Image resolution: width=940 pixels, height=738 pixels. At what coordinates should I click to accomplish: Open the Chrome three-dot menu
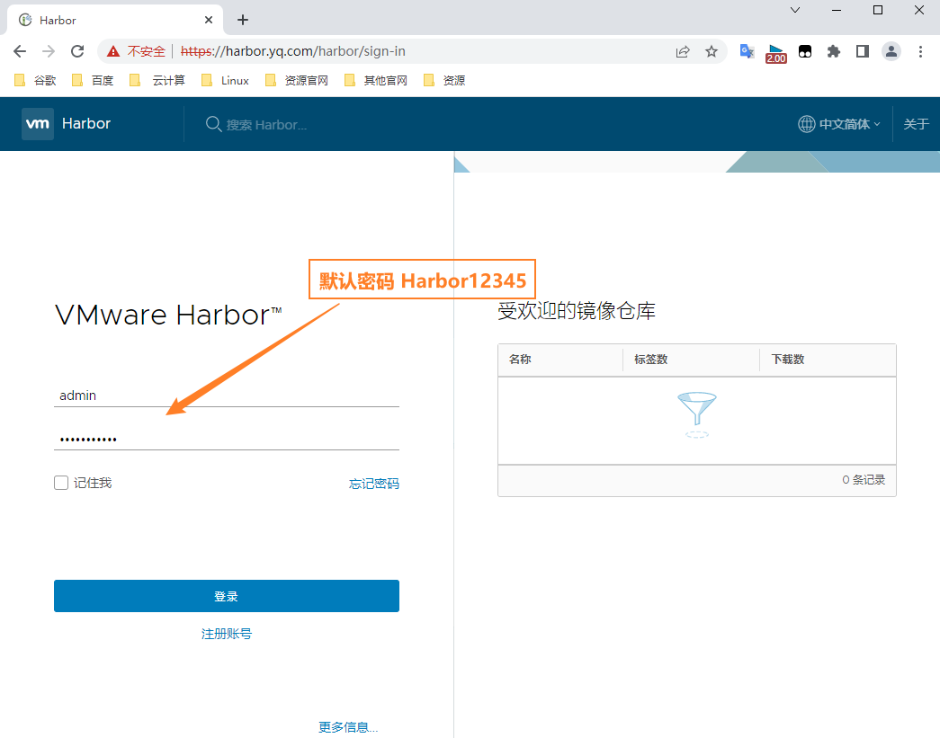[x=920, y=51]
